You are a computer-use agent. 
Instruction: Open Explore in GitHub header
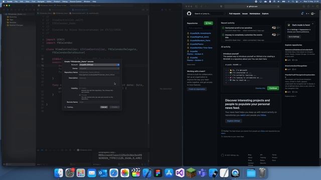(265, 13)
